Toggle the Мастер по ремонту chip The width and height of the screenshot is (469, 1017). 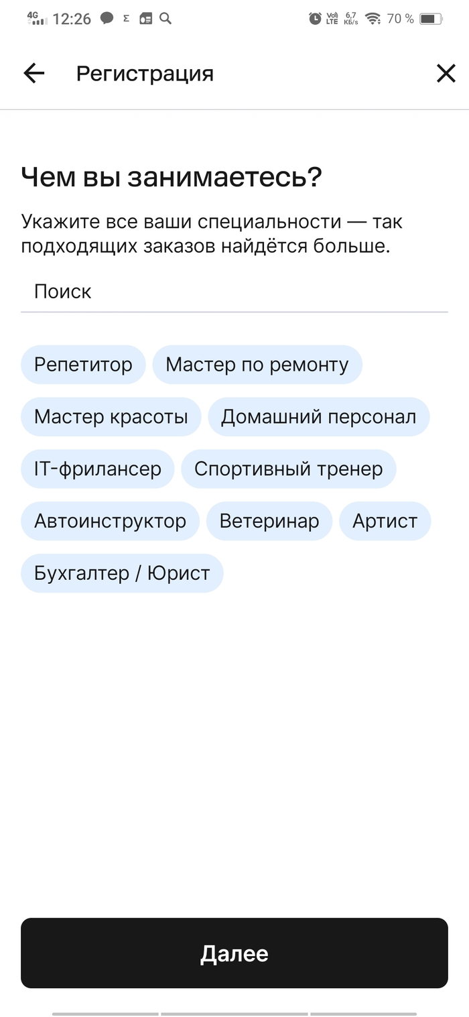(x=257, y=365)
